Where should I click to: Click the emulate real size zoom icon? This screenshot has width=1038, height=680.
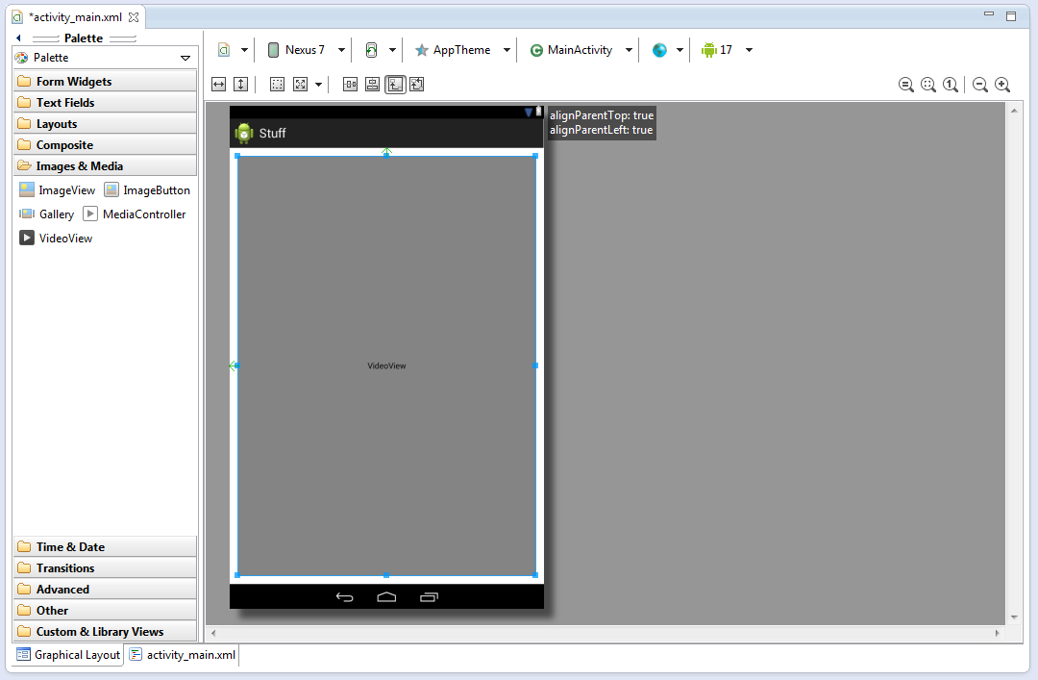pos(906,85)
